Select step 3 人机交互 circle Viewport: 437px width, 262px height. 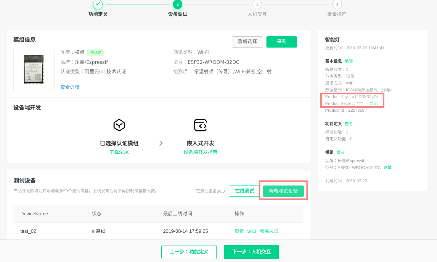pyautogui.click(x=257, y=4)
